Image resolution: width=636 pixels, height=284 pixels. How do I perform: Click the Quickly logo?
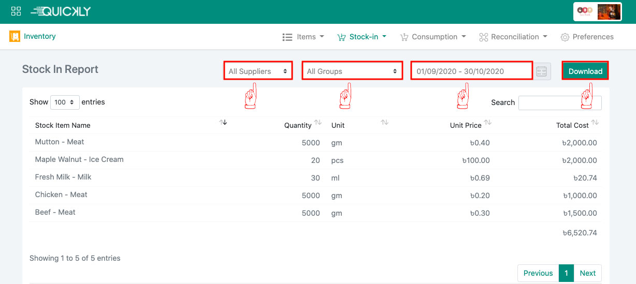click(61, 11)
